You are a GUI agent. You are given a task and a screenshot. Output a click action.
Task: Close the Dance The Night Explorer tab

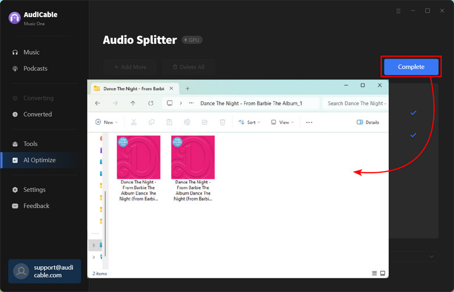(x=171, y=89)
